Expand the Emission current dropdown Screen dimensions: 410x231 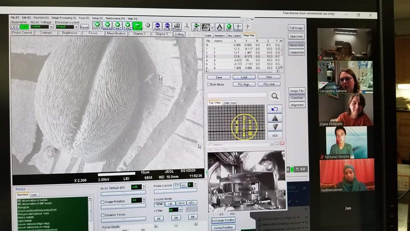(76, 27)
